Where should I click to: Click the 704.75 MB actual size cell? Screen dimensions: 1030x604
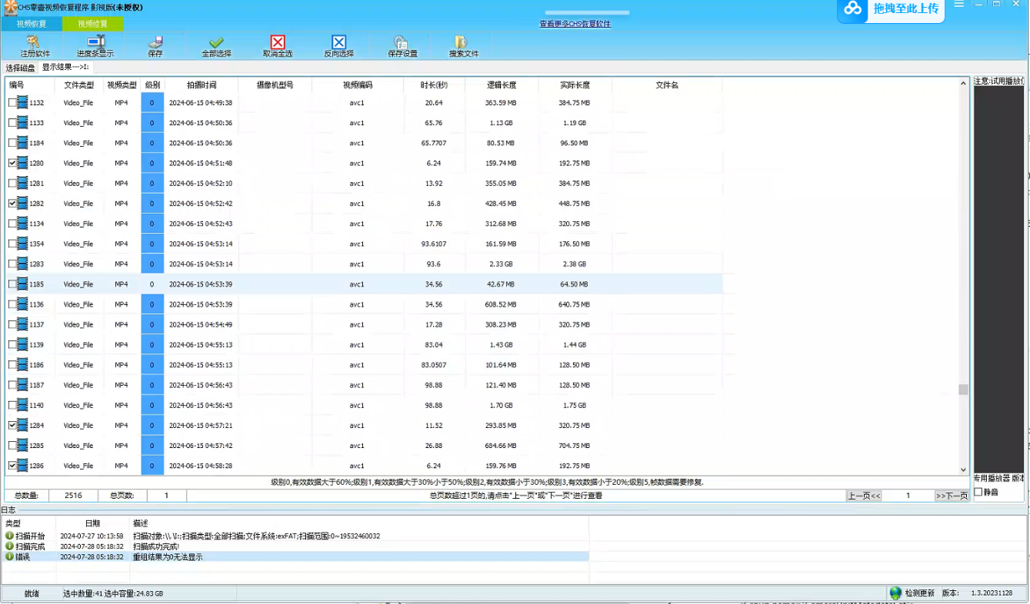point(575,446)
